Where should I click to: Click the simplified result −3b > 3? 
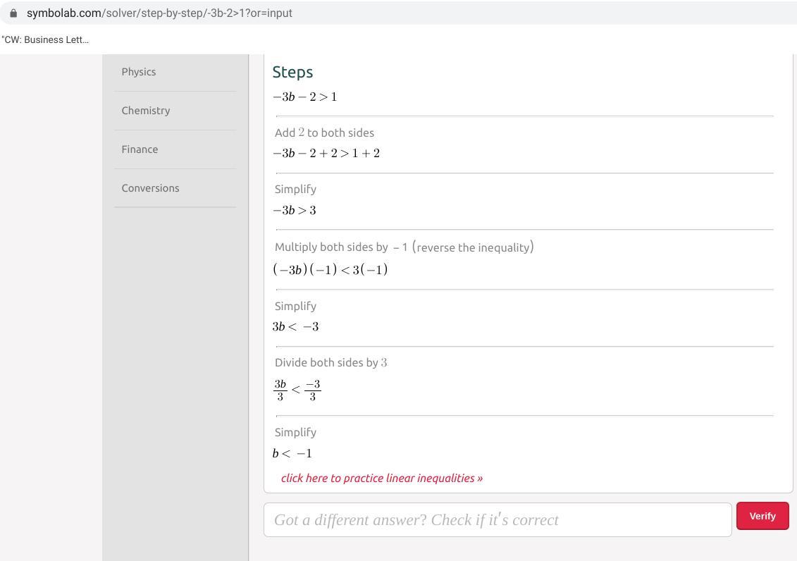click(x=294, y=211)
